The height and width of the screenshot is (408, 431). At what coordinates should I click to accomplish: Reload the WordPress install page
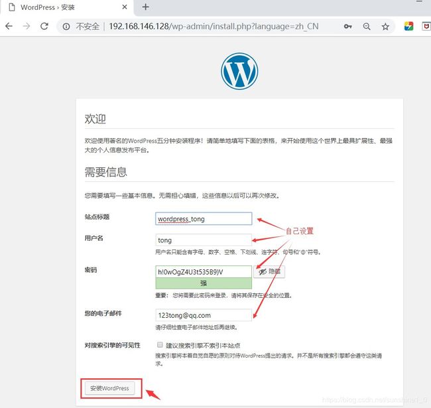44,27
